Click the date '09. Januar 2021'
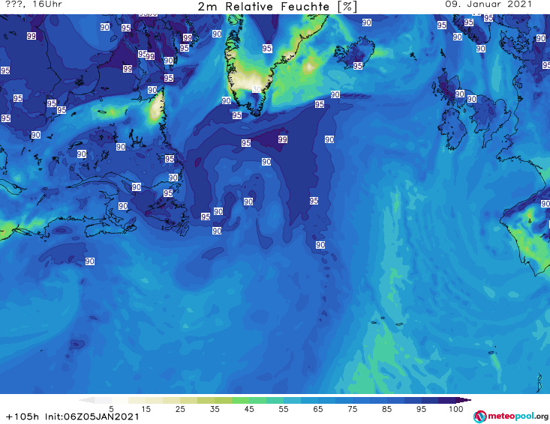This screenshot has width=550, height=424. click(x=488, y=4)
